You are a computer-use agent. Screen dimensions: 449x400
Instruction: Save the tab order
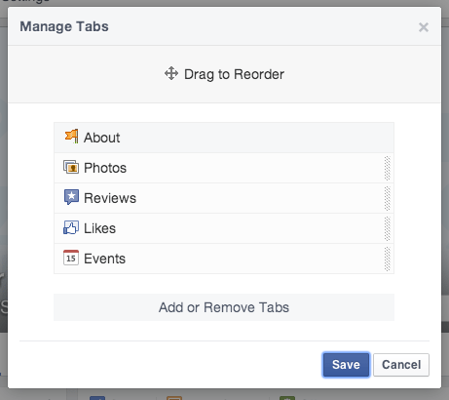tap(346, 365)
